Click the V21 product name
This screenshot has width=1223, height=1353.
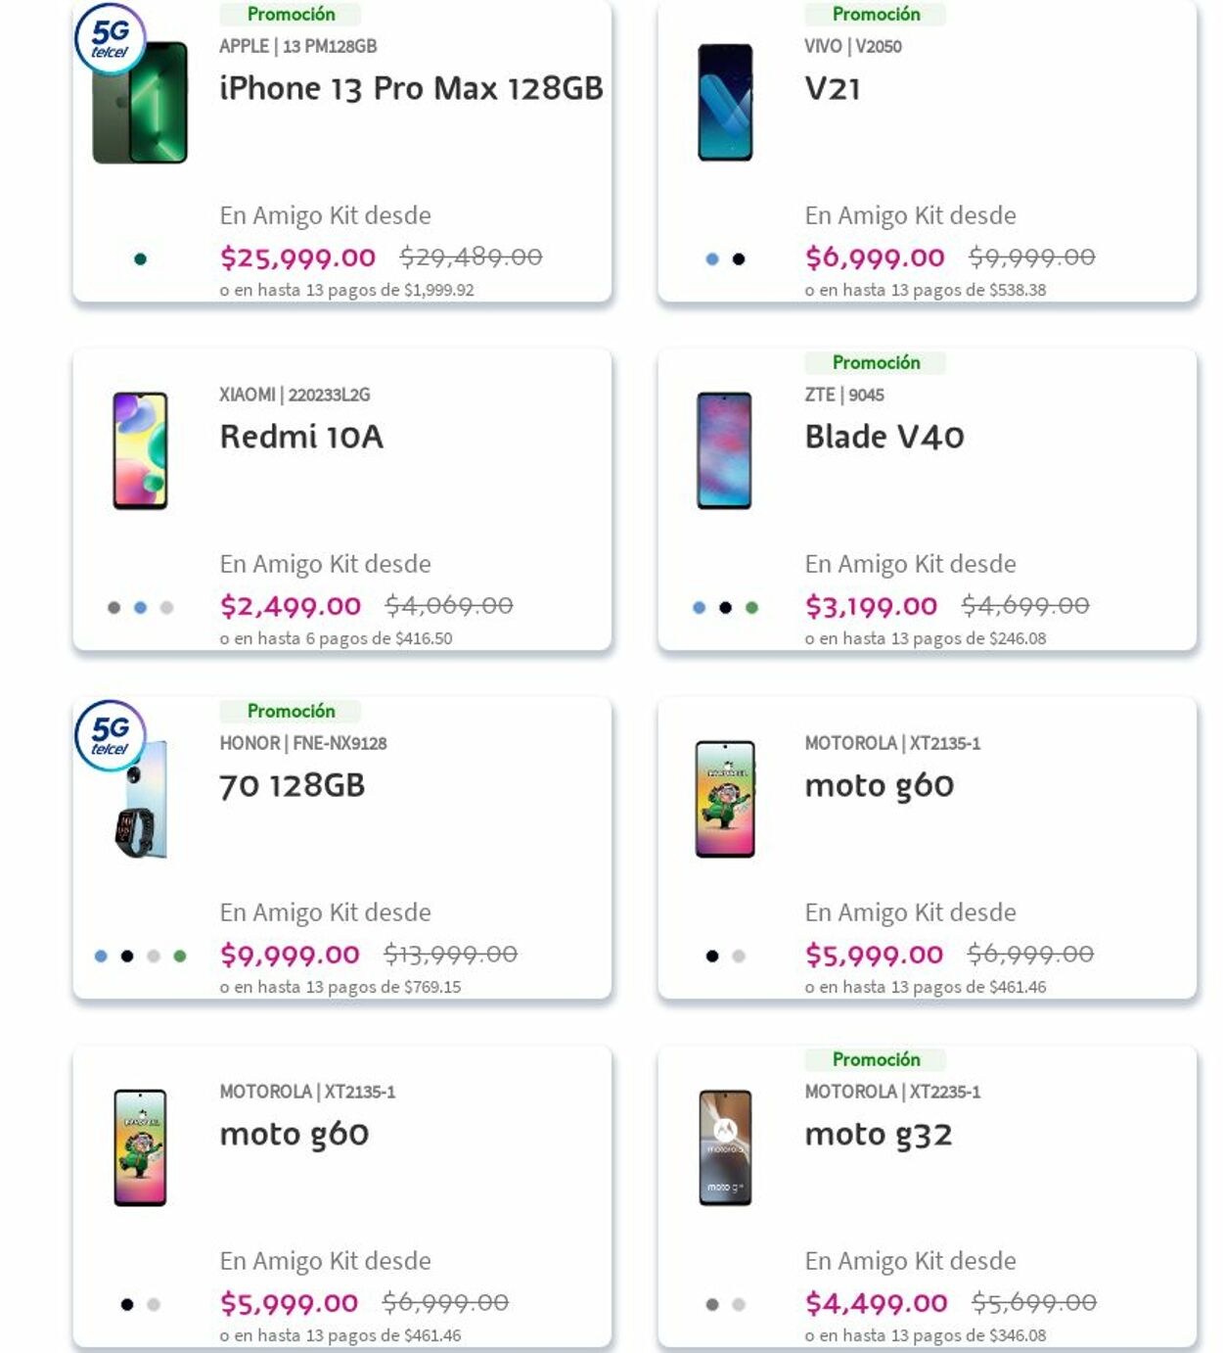[833, 88]
